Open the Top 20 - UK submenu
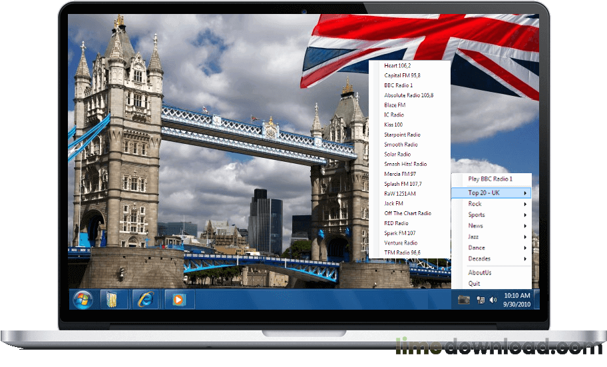607x367 pixels. click(x=491, y=192)
